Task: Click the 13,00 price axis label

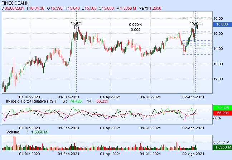Action: click(218, 64)
